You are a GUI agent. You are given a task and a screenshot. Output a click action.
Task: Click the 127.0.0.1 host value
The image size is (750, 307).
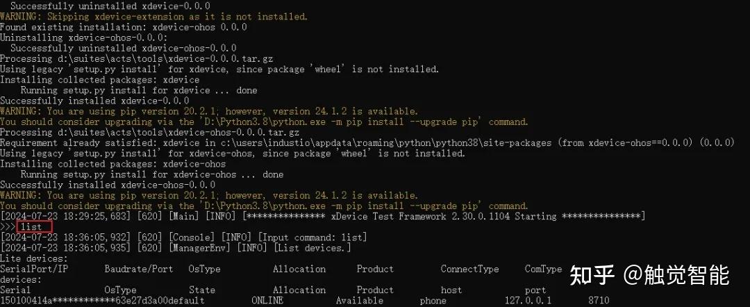click(x=528, y=300)
